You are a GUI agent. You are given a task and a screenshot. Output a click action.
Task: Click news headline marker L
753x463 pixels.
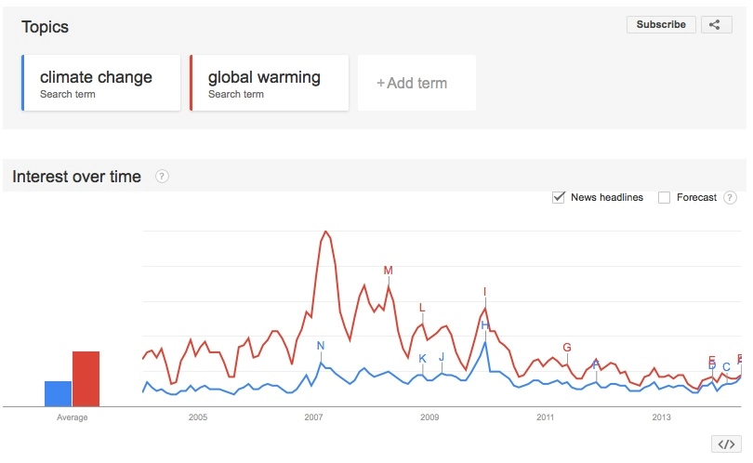tap(422, 308)
